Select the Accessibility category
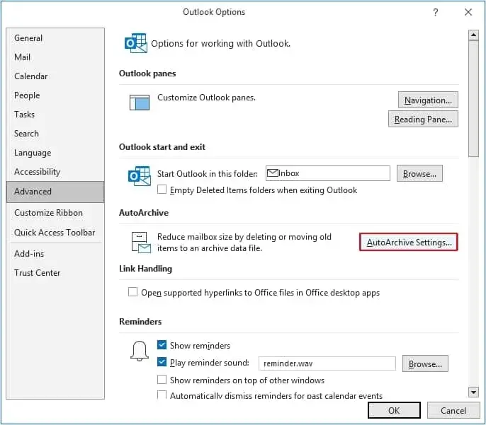486x425 pixels. [55, 172]
